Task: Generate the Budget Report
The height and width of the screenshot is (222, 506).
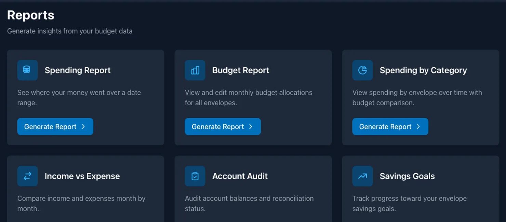Action: pyautogui.click(x=223, y=126)
